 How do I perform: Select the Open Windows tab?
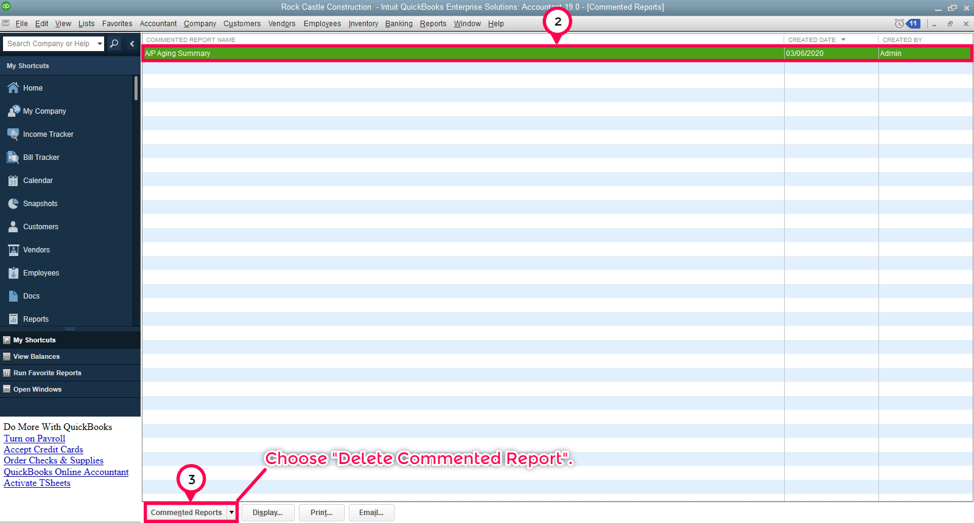[x=70, y=390]
